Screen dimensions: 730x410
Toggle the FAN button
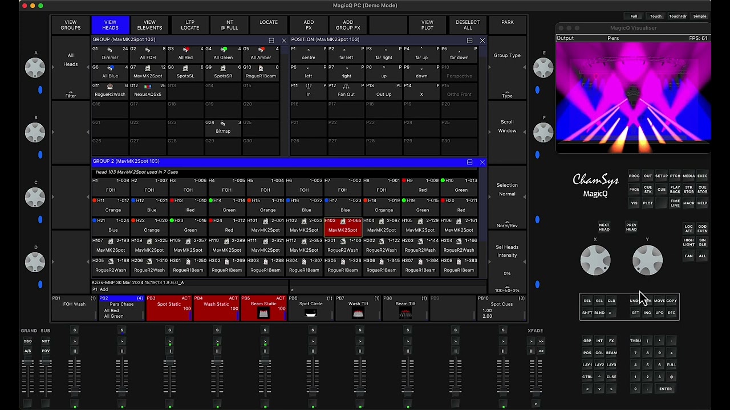click(689, 256)
